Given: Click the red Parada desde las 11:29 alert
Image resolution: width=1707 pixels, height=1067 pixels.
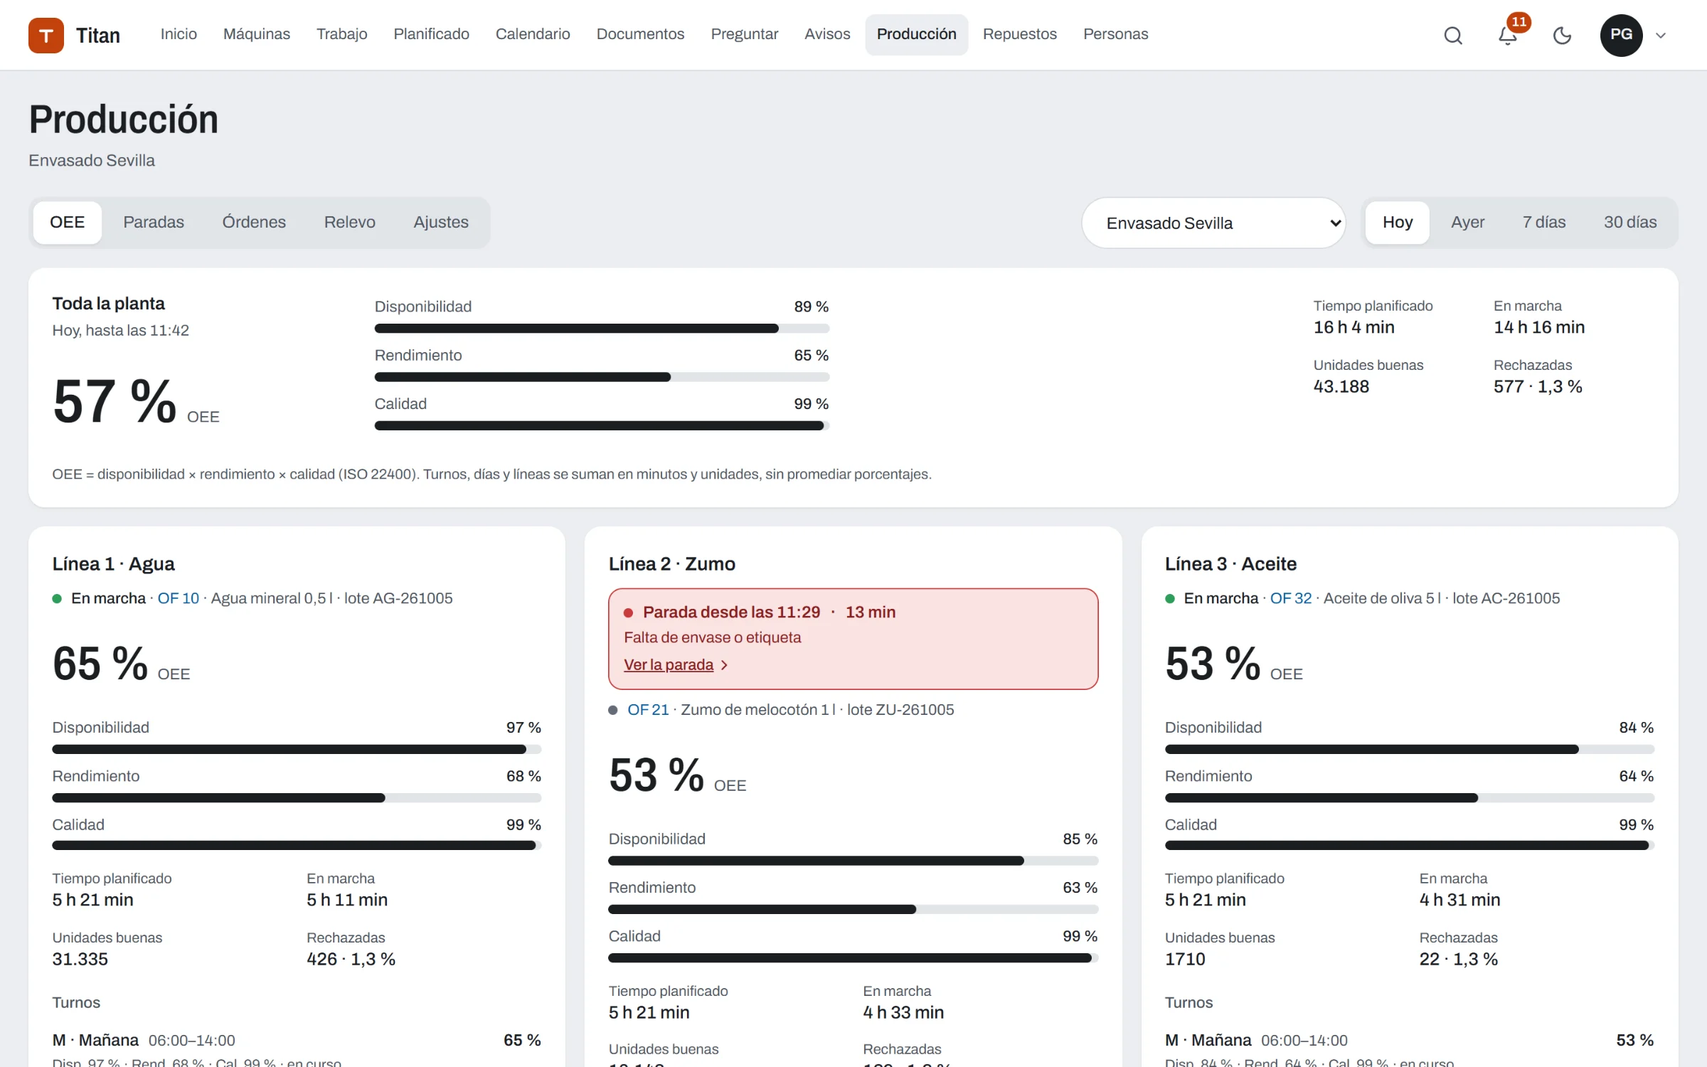Looking at the screenshot, I should pyautogui.click(x=853, y=638).
